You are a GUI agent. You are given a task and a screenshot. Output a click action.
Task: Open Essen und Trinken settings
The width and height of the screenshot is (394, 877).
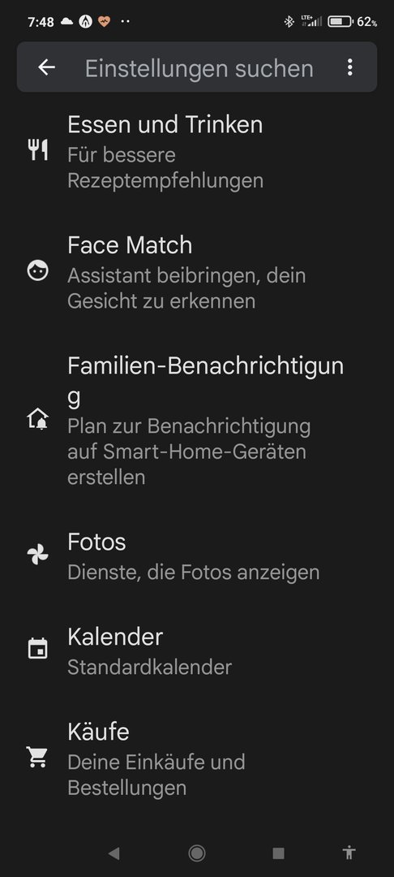(x=197, y=151)
